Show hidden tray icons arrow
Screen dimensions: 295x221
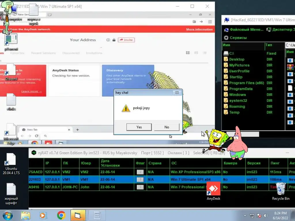click(x=245, y=216)
